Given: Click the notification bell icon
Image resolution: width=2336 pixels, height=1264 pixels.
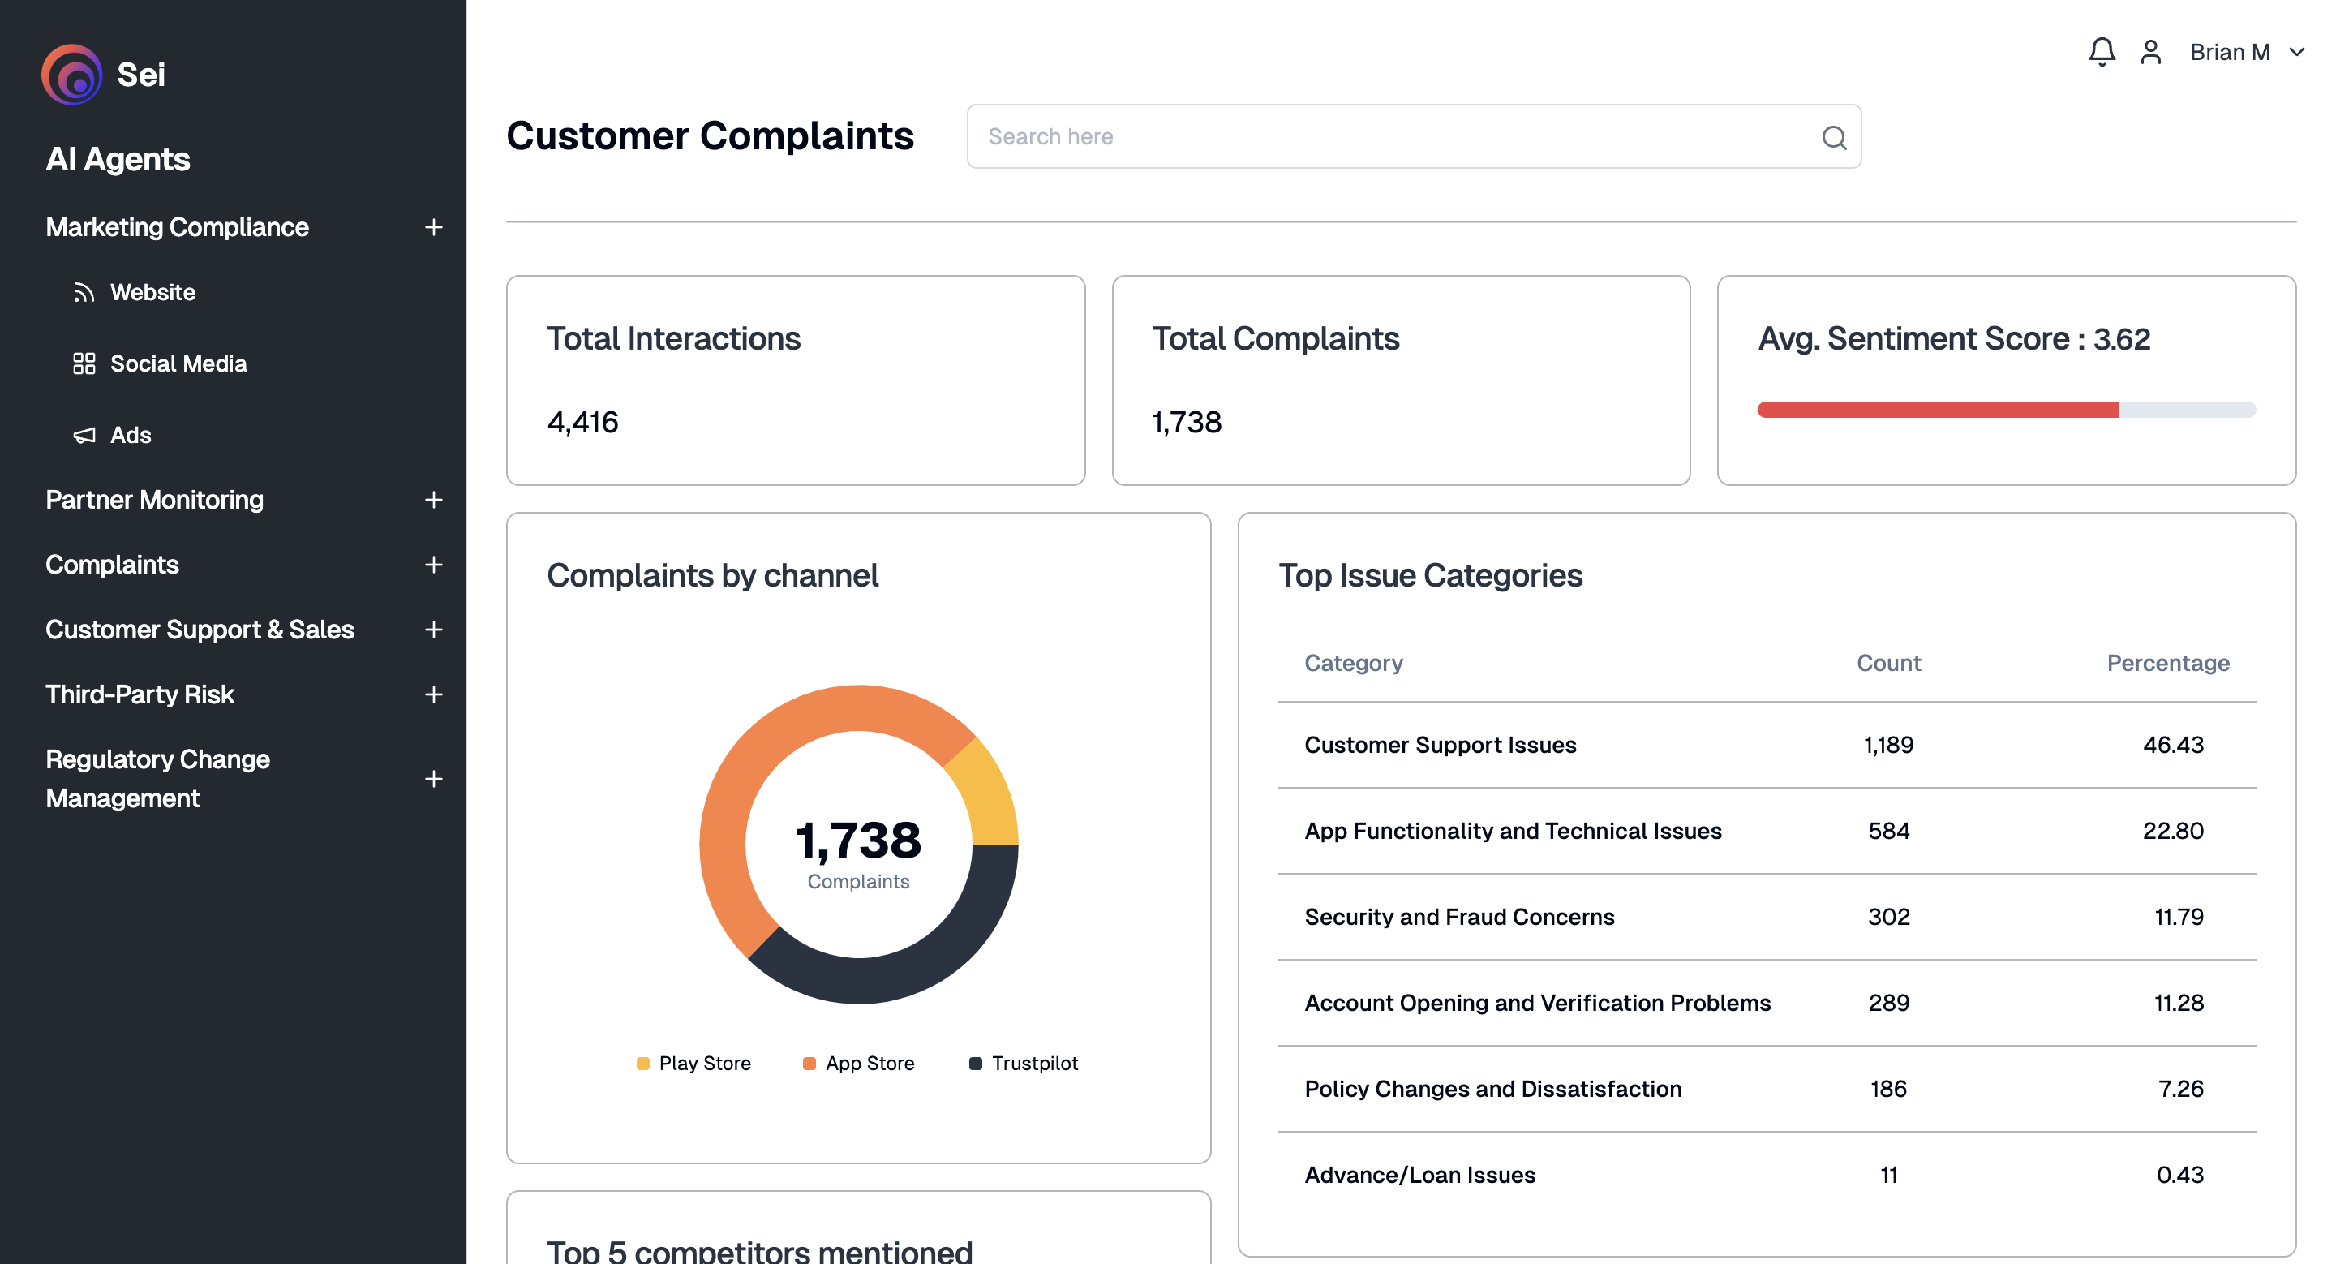Looking at the screenshot, I should pyautogui.click(x=2101, y=52).
